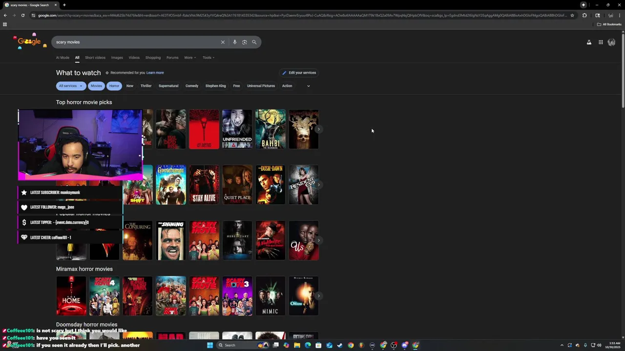Click Edit your services
Viewport: 625px width, 351px height.
coord(299,73)
